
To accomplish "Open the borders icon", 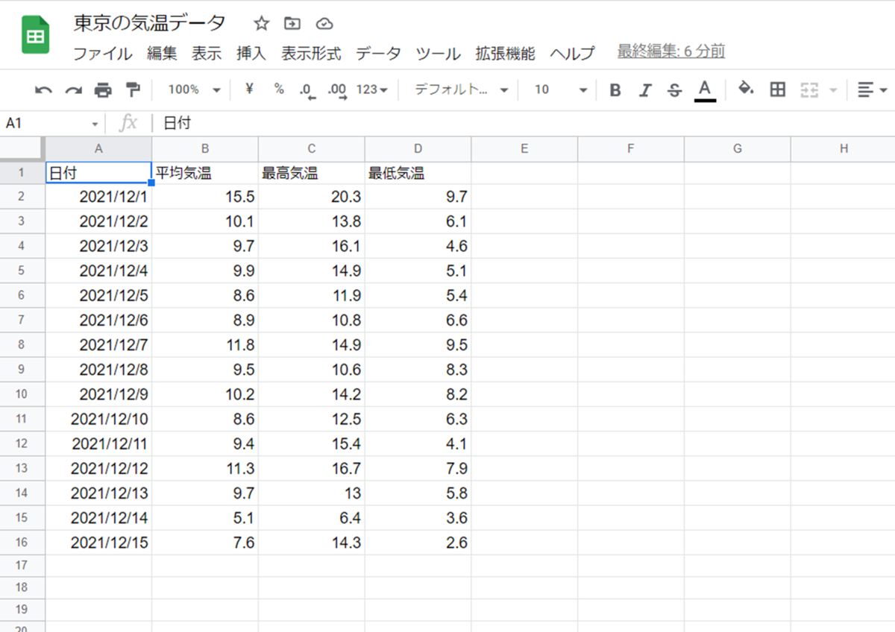I will [x=776, y=89].
